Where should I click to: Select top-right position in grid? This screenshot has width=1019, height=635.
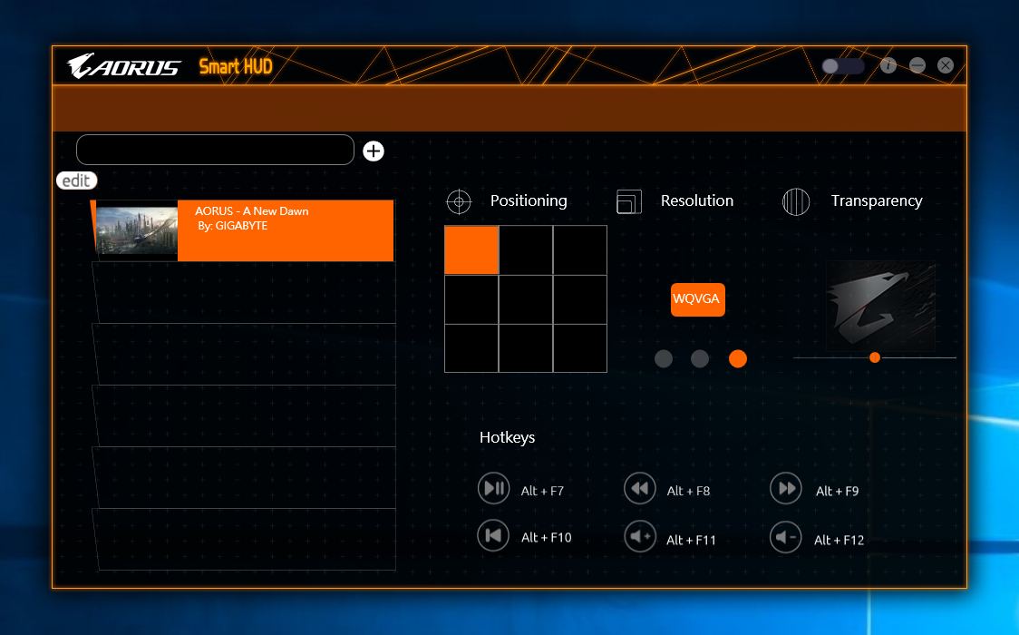click(x=580, y=250)
